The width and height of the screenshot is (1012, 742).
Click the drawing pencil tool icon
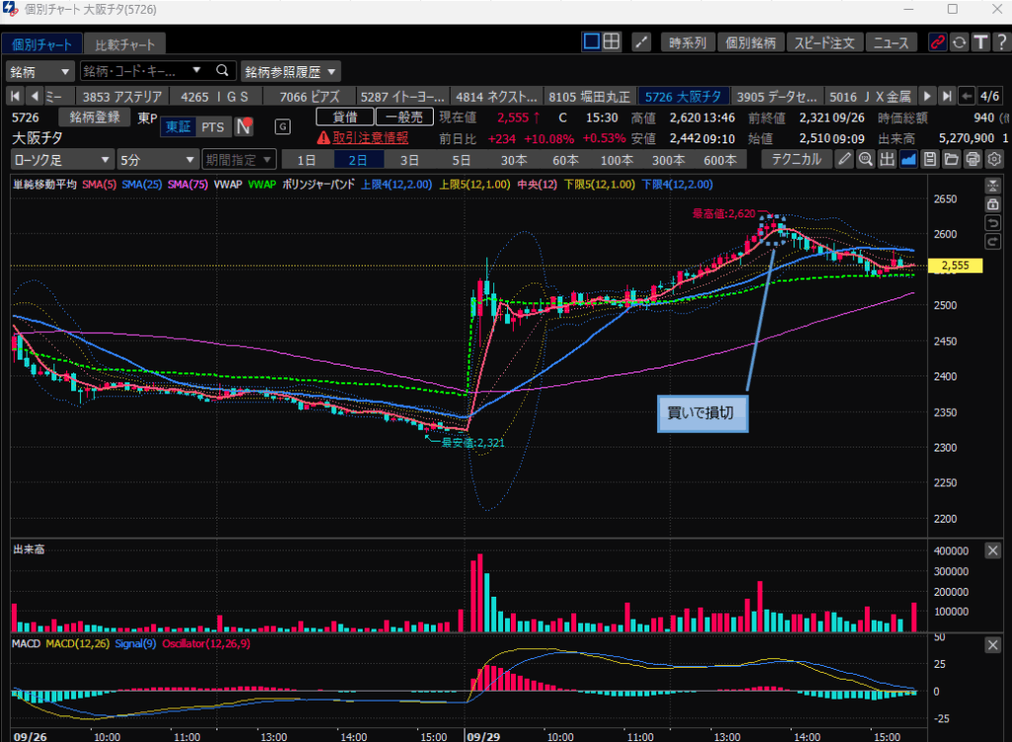(845, 159)
